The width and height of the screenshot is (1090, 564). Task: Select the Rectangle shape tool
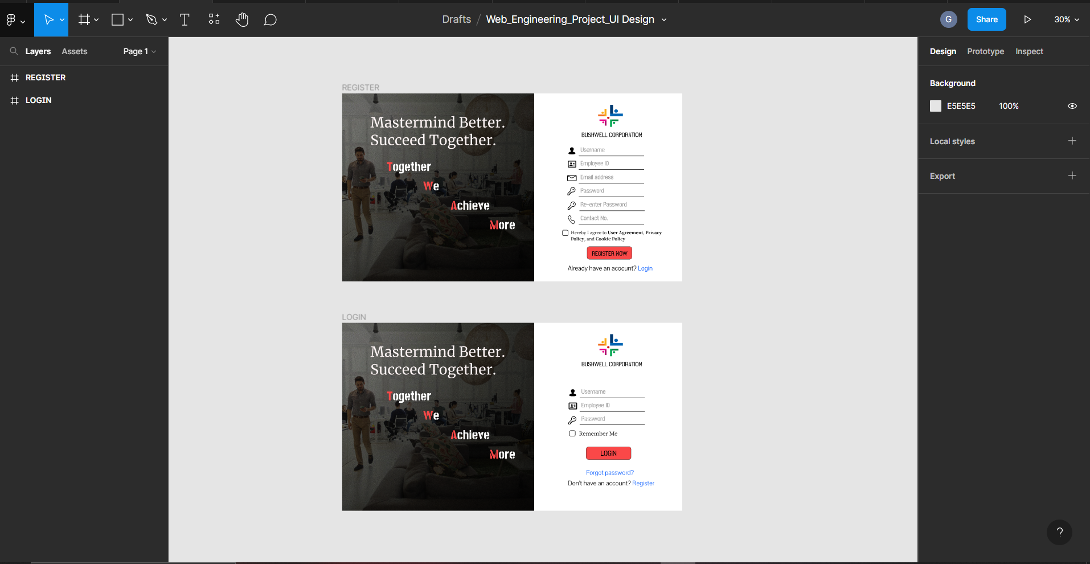pyautogui.click(x=117, y=19)
